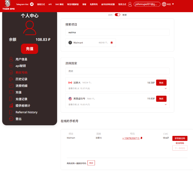Click balance value 108.83 ₽
The width and height of the screenshot is (193, 171).
pos(43,39)
